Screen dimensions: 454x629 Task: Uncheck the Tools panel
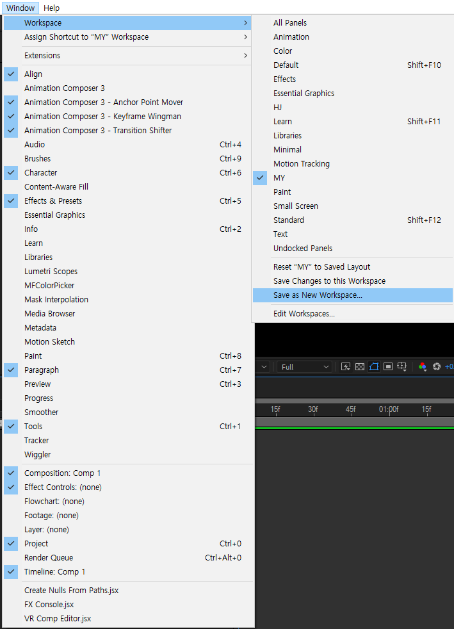tap(127, 427)
